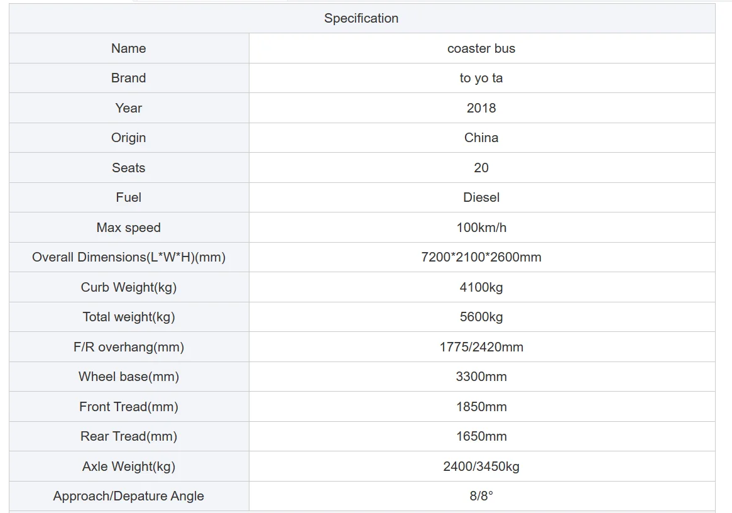Click the Front Tread value 1850mm
The image size is (732, 513).
coord(481,407)
